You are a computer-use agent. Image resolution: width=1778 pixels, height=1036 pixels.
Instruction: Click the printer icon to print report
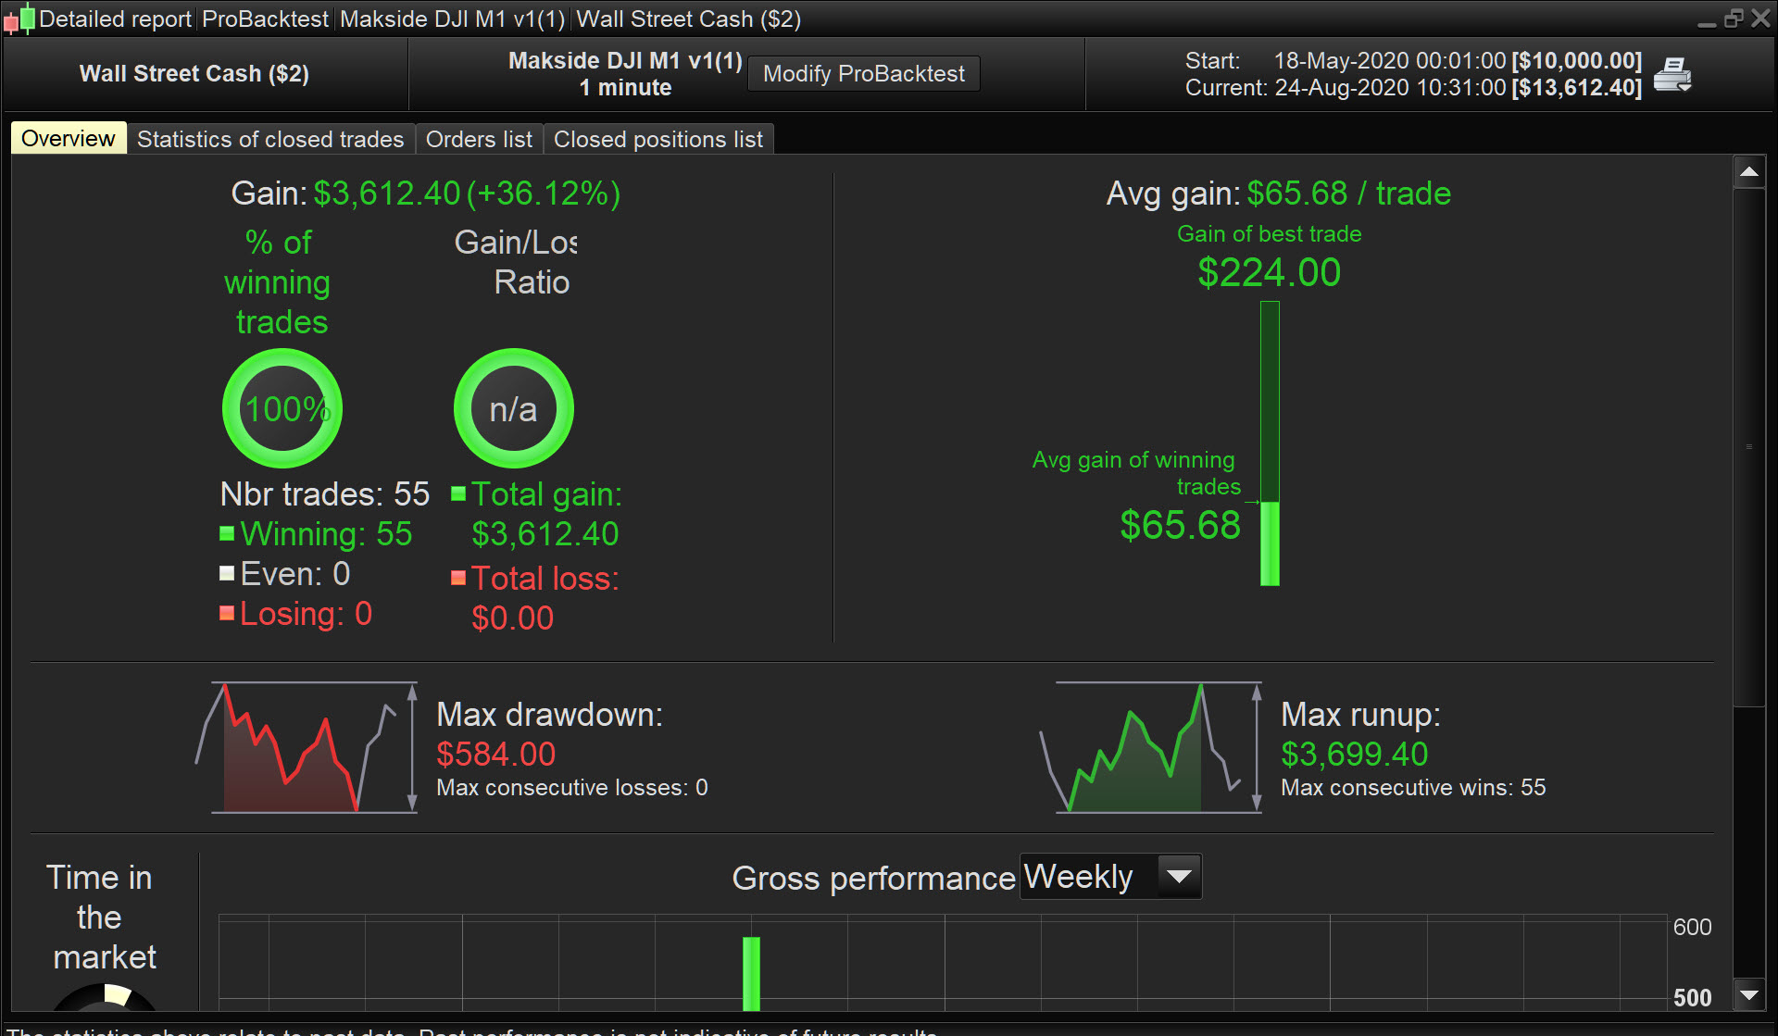pyautogui.click(x=1672, y=74)
